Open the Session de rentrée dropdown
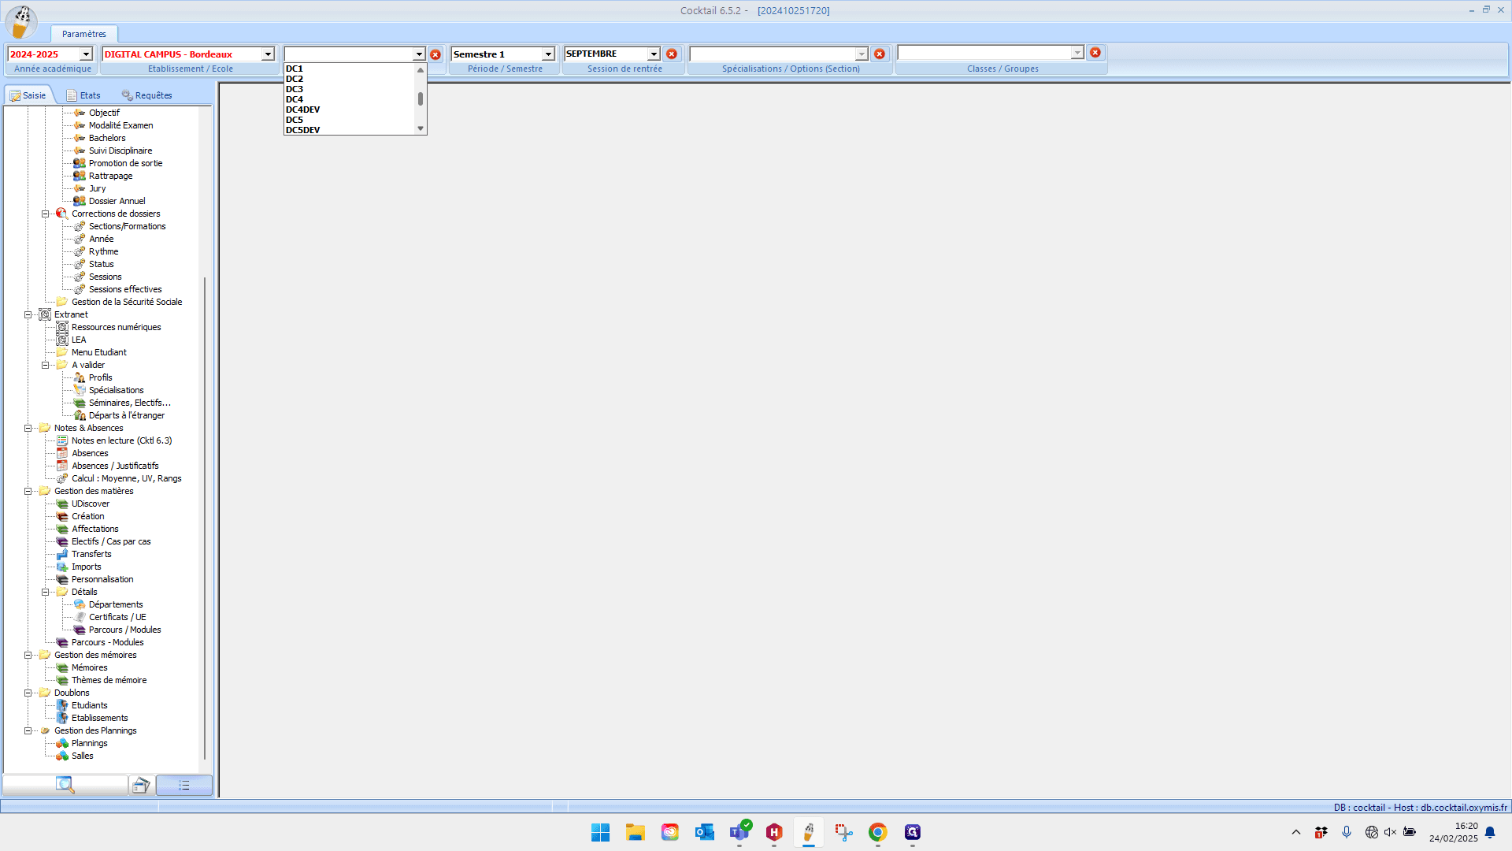 (x=654, y=54)
